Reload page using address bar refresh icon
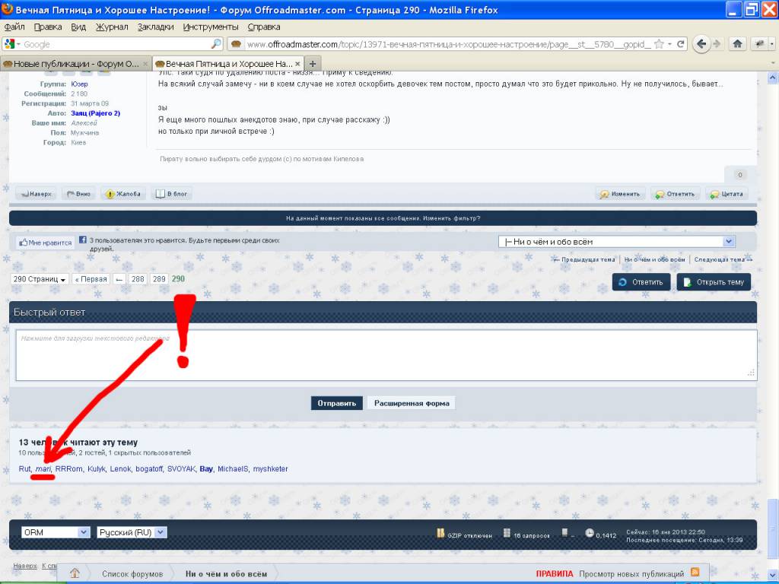The image size is (779, 584). point(680,44)
